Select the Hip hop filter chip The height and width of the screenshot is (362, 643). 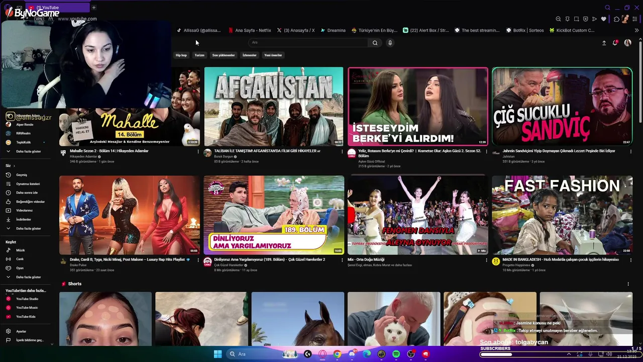pos(181,55)
